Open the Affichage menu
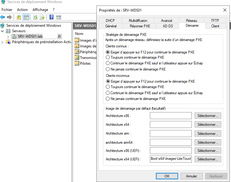This screenshot has width=231, height=182. pos(40,10)
